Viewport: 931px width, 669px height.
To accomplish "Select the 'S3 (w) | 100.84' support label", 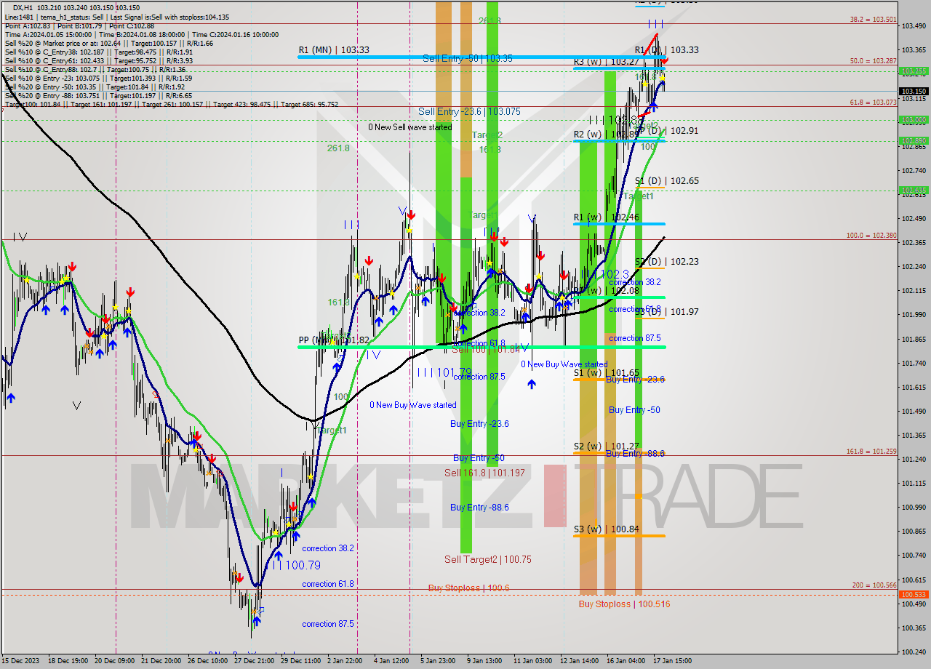I will pyautogui.click(x=606, y=529).
